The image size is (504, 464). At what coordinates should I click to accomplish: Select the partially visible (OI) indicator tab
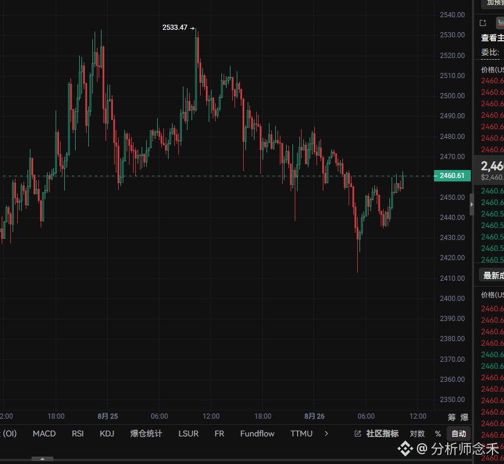(x=9, y=434)
